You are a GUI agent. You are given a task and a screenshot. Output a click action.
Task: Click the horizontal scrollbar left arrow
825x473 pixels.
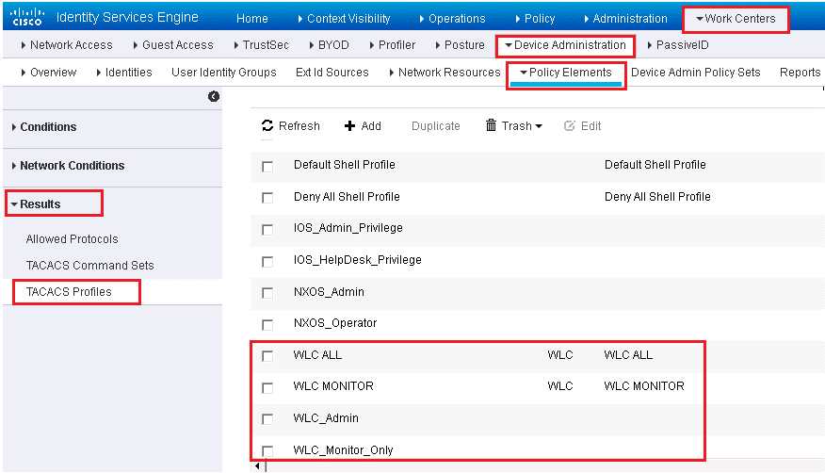click(257, 466)
